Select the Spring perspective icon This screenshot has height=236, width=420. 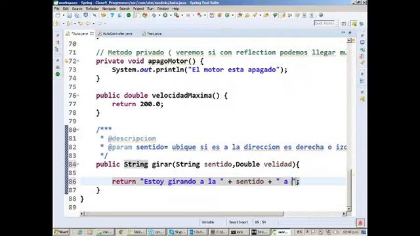pyautogui.click(x=354, y=24)
